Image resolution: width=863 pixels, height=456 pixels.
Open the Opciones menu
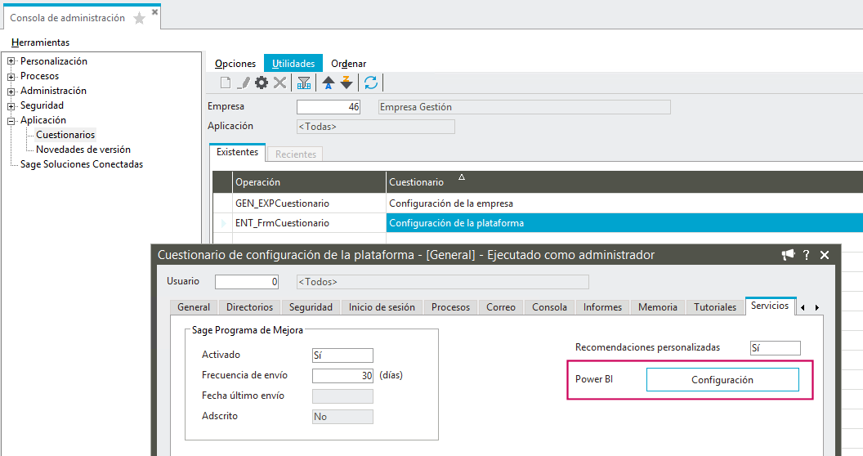pos(235,64)
